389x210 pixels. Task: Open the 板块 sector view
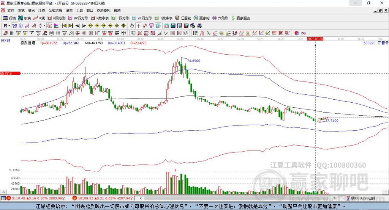tap(25, 18)
